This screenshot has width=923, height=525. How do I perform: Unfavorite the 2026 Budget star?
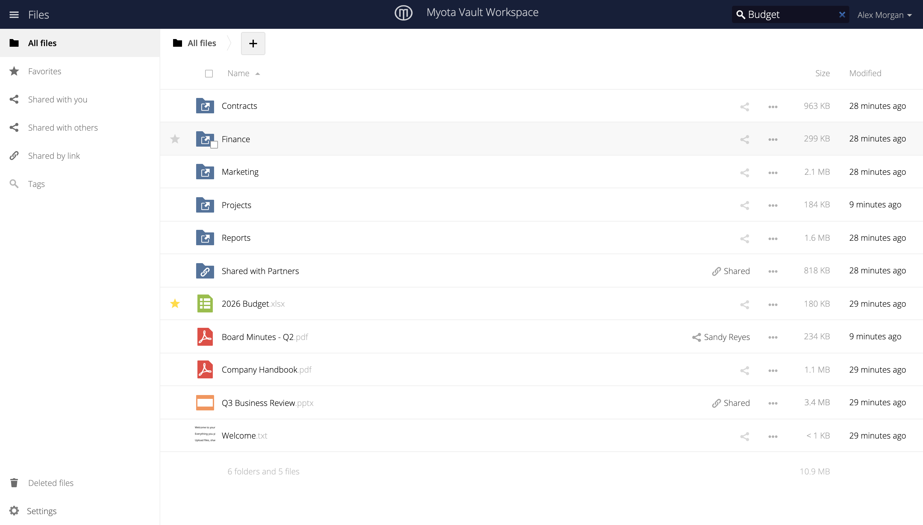coord(175,303)
